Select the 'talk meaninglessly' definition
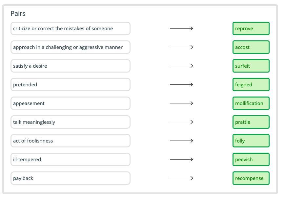285x198 pixels. tap(71, 122)
